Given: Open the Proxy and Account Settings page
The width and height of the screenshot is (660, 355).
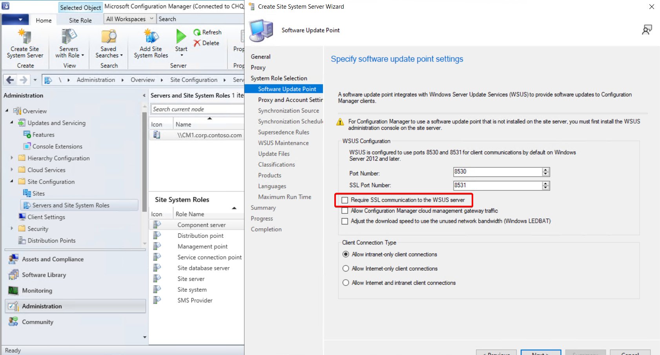Looking at the screenshot, I should coord(290,100).
